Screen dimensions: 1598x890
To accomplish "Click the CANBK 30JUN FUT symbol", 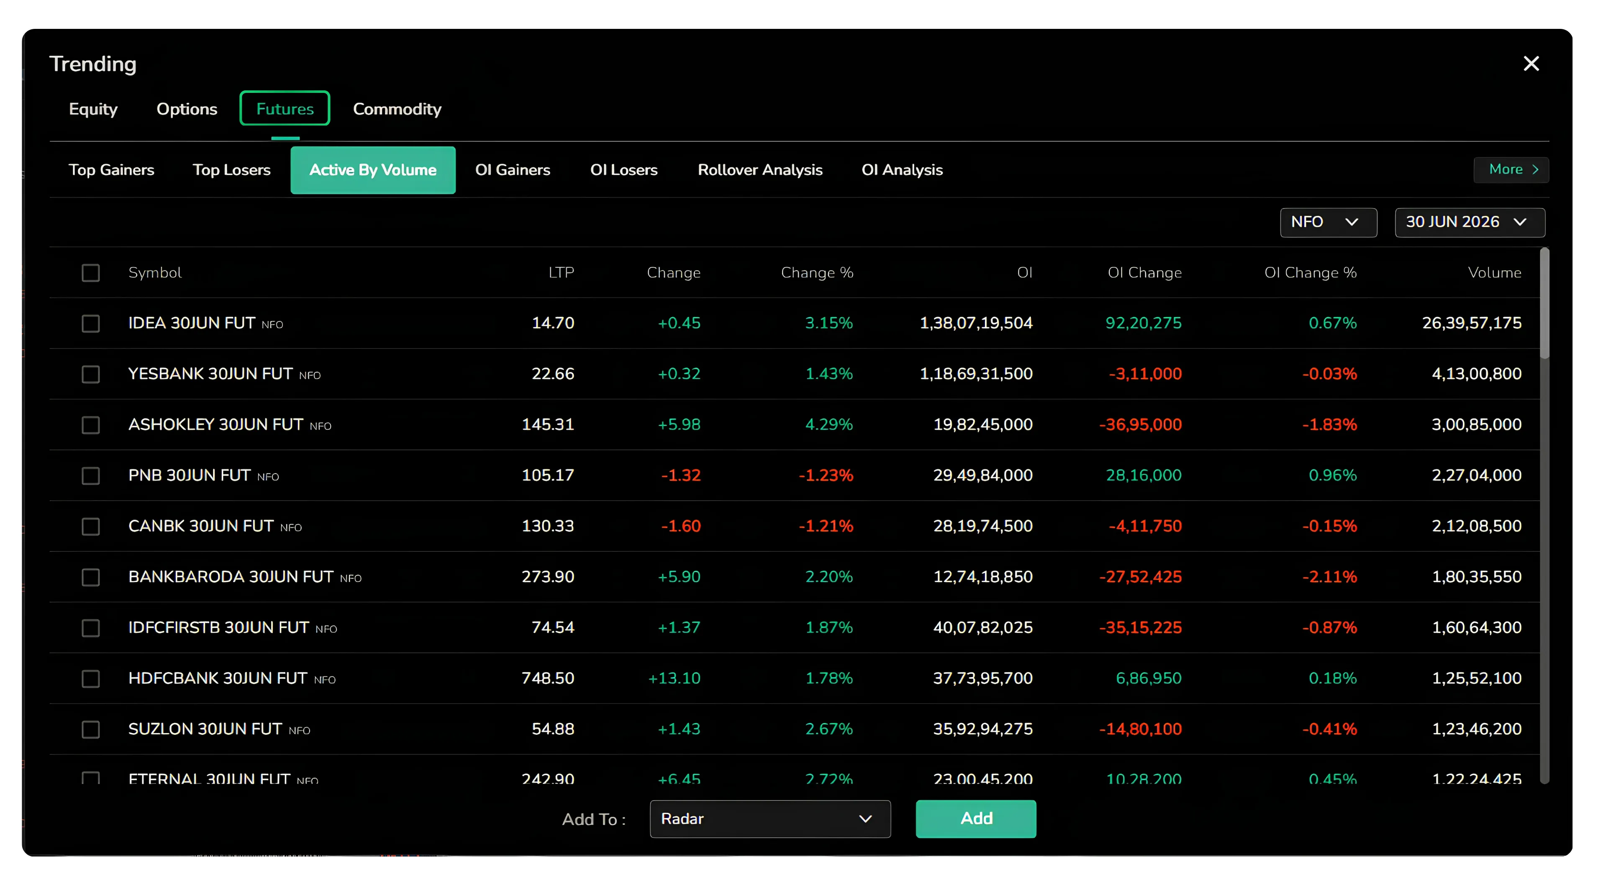I will (x=201, y=526).
